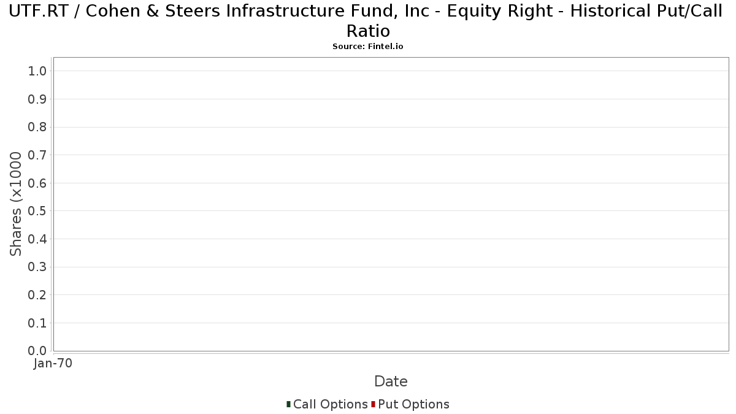Click the 0.5 y-axis tick label

[37, 211]
